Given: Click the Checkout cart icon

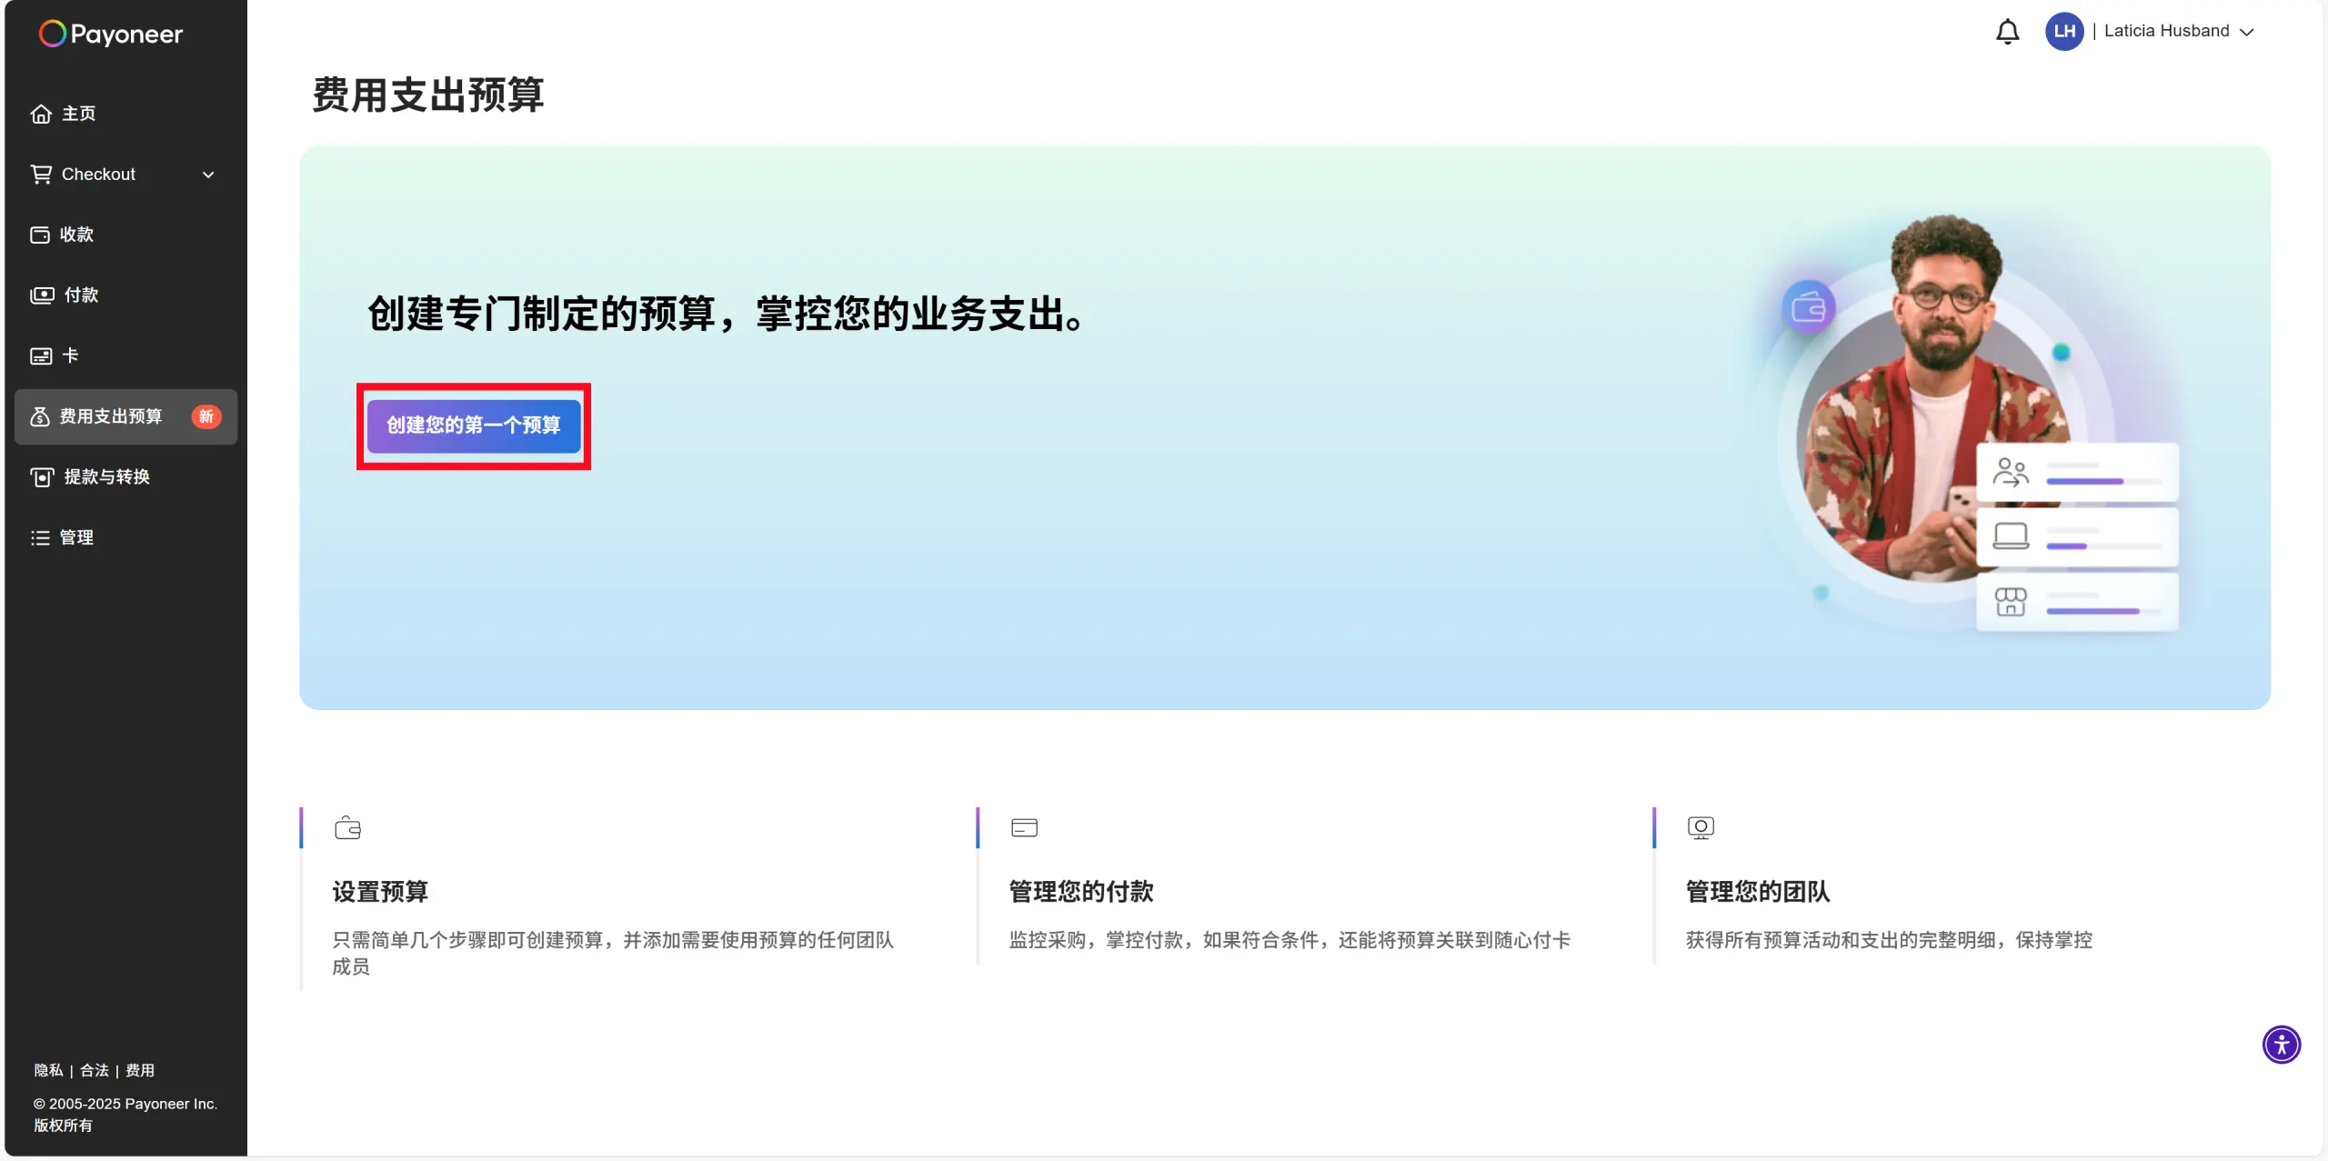Looking at the screenshot, I should click(41, 174).
